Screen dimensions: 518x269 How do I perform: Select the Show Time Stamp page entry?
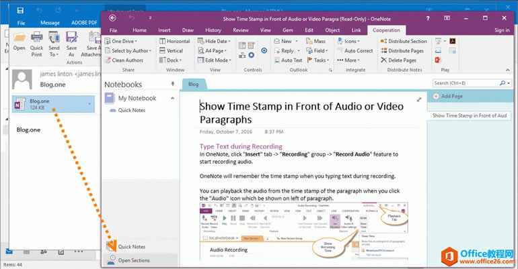(469, 115)
